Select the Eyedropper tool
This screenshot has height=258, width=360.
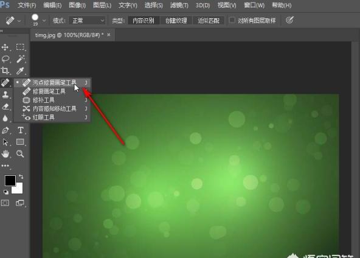pos(20,71)
